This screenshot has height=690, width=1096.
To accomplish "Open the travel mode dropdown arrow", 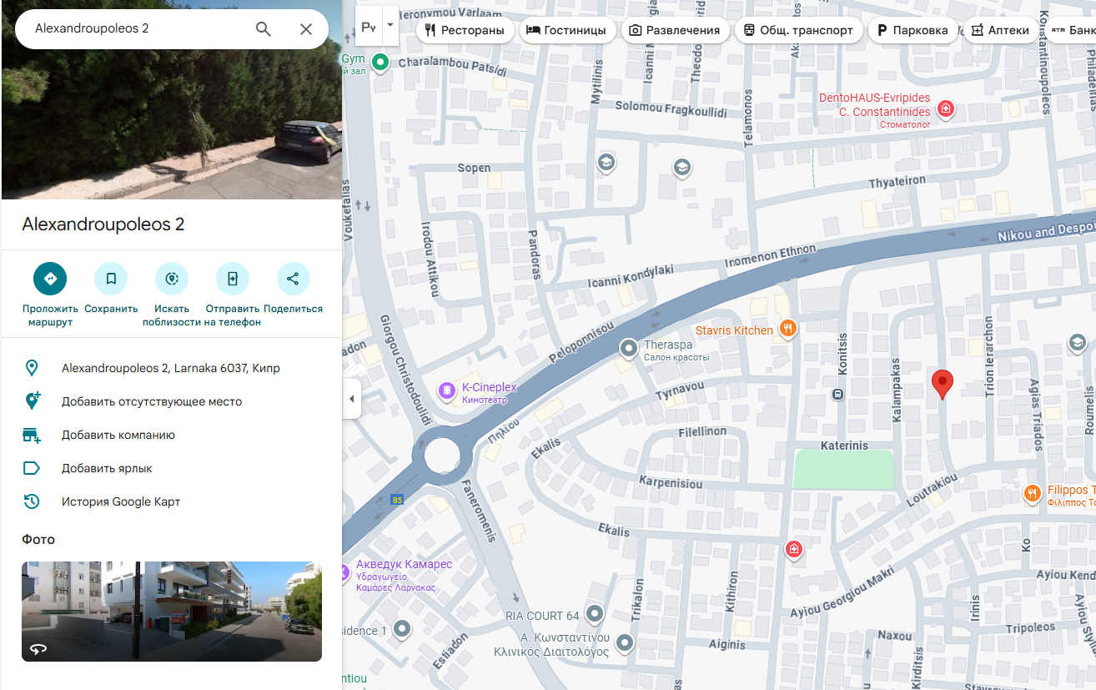I will click(390, 26).
